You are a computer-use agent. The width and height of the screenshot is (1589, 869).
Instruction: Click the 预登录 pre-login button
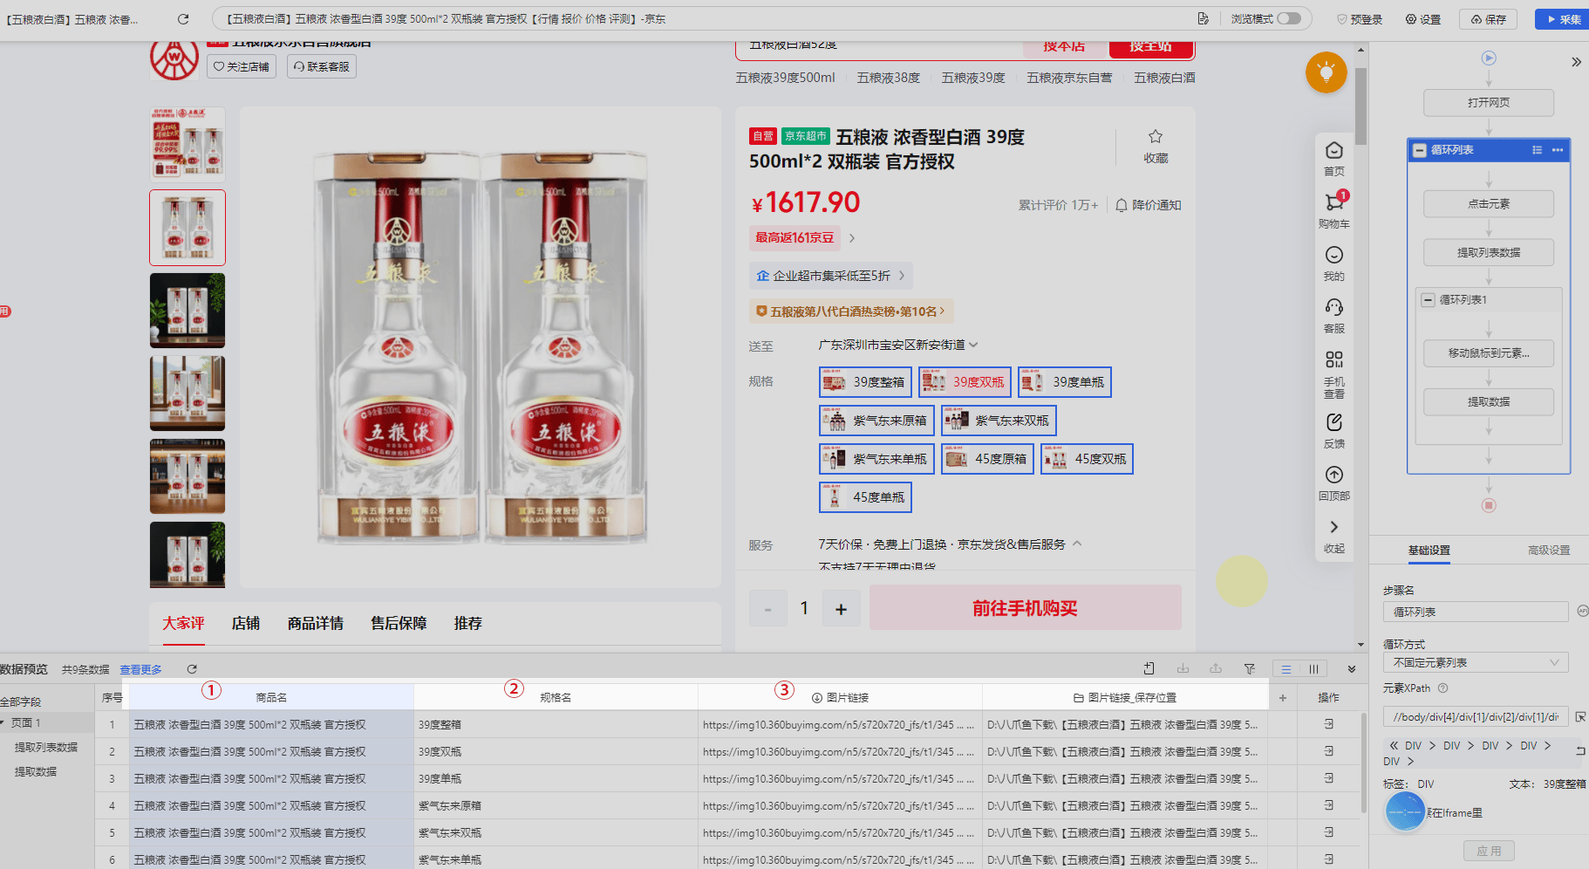(x=1360, y=19)
